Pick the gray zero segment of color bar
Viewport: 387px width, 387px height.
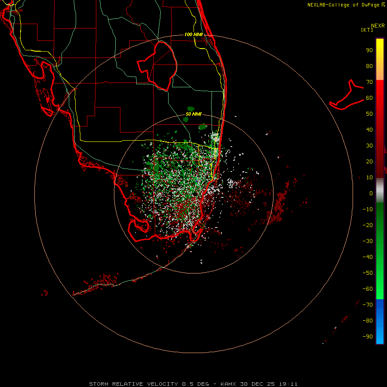tap(380, 190)
